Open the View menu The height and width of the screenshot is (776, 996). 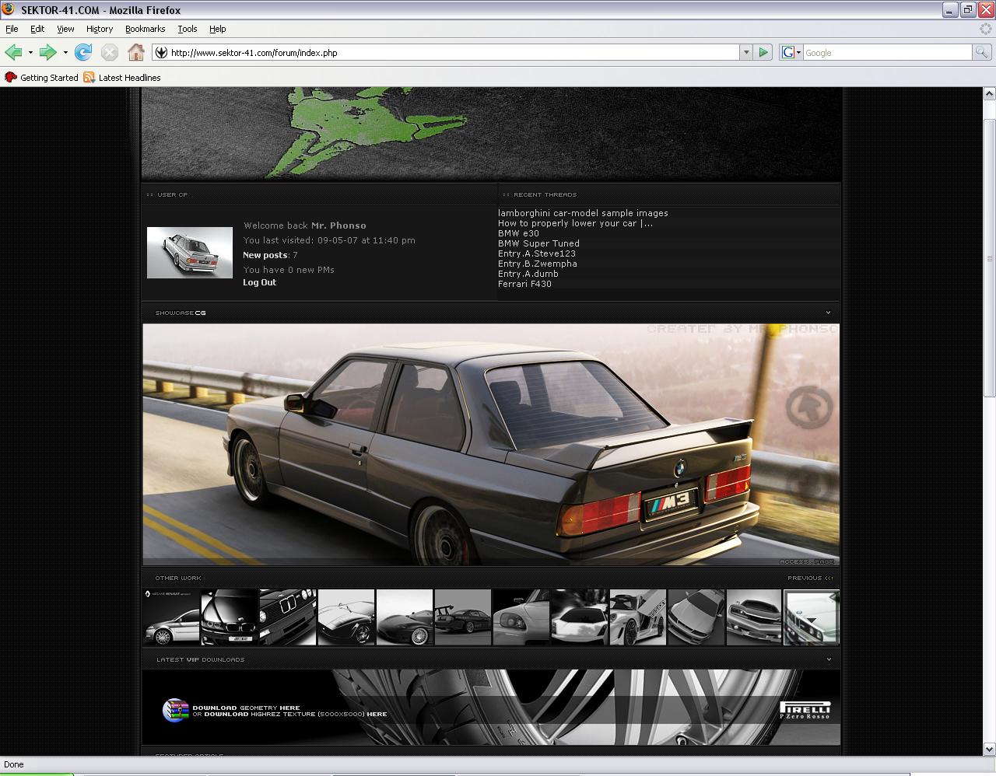coord(65,29)
